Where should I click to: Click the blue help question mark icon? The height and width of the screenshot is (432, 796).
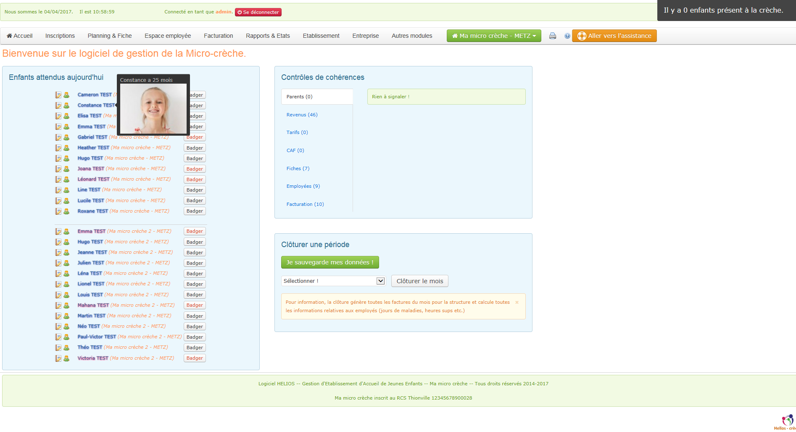567,36
